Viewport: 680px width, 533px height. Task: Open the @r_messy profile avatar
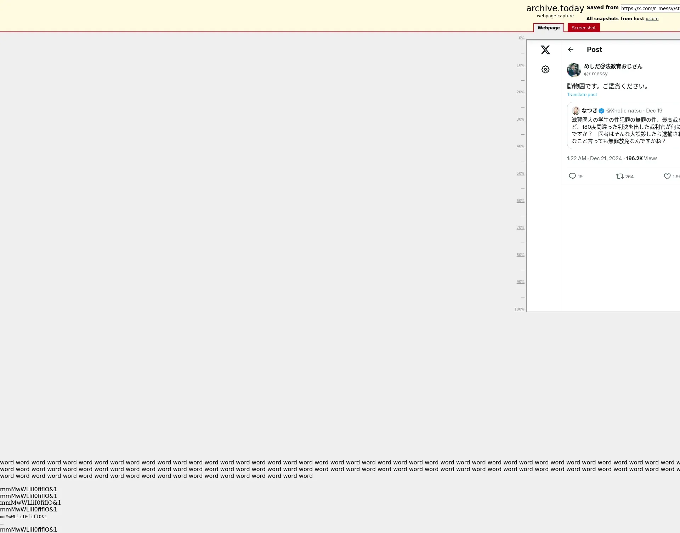[574, 70]
